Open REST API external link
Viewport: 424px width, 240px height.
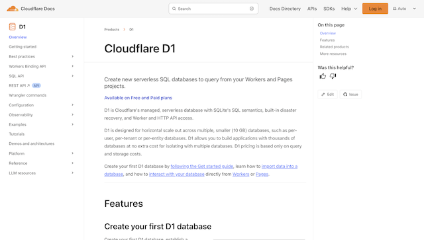click(19, 85)
